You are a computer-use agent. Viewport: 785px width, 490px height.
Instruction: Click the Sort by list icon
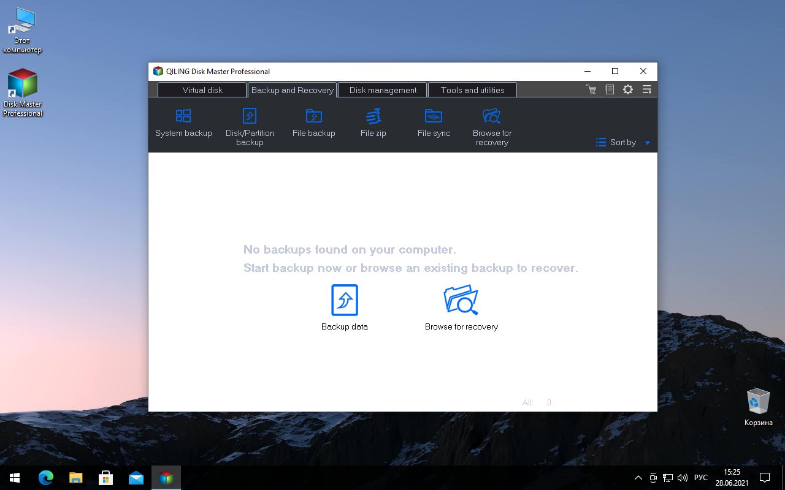click(601, 142)
